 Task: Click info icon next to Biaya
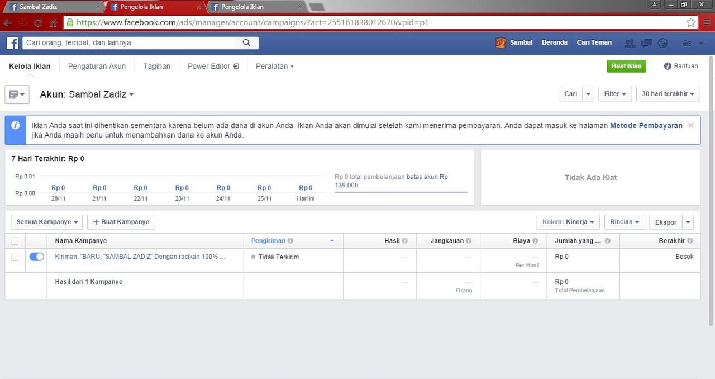point(535,241)
